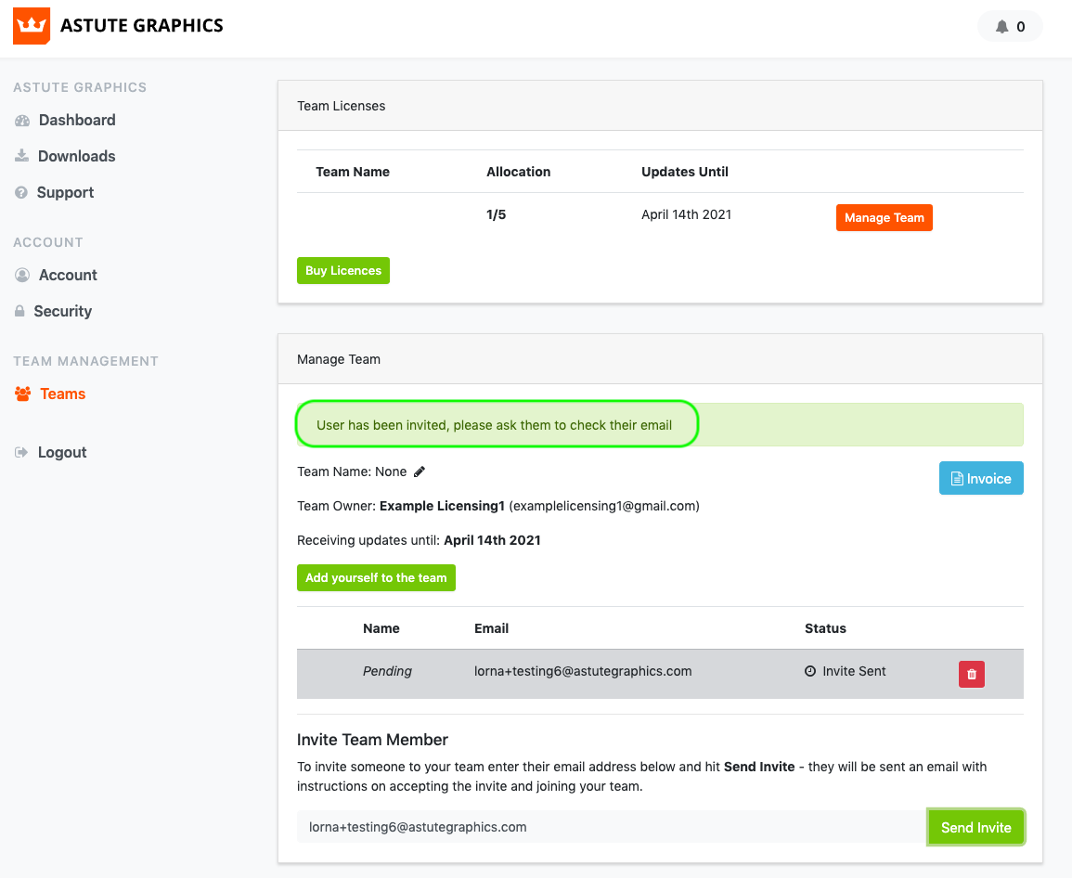Open the notifications bell
This screenshot has width=1072, height=878.
coord(1002,27)
